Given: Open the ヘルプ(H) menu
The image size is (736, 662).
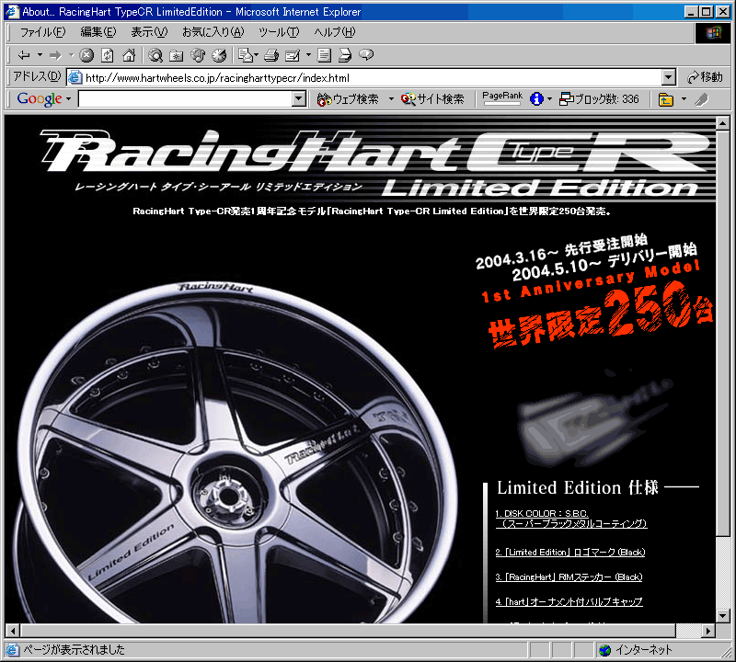Looking at the screenshot, I should [335, 32].
